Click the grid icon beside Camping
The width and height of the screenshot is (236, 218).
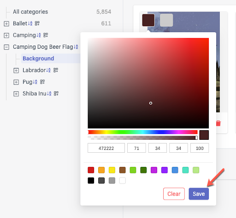click(46, 35)
